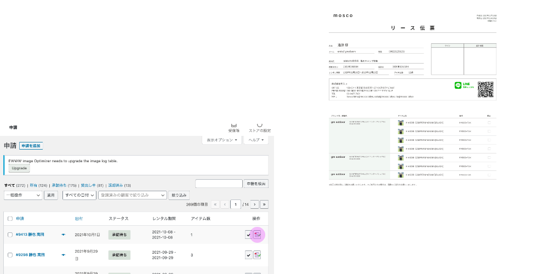Filter the list by 承認待ち status link
This screenshot has height=274, width=548.
(64, 185)
